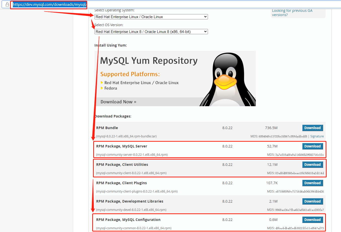The image size is (341, 232).
Task: Click the mysql-community-server-8.0.22 filename
Action: pos(132,155)
